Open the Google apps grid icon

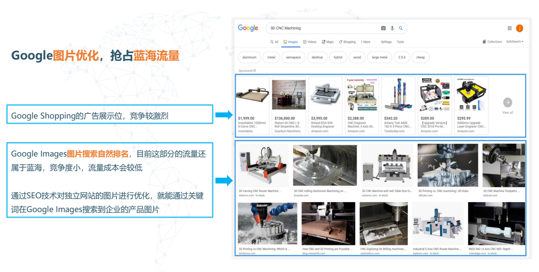[x=510, y=28]
